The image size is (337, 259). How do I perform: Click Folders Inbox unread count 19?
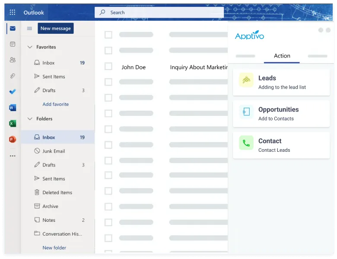pos(83,137)
